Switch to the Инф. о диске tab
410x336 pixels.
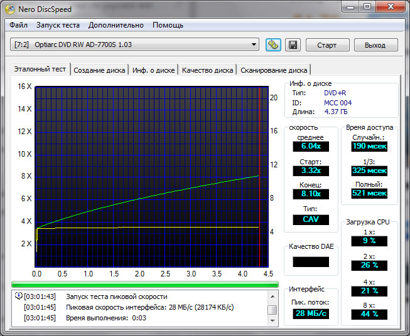coord(154,70)
